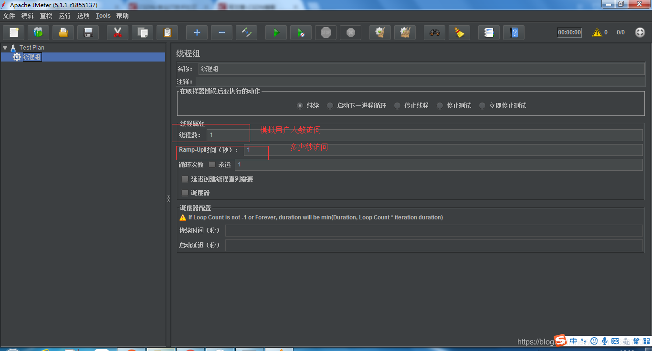Click the Reset search broom icon

(x=459, y=32)
